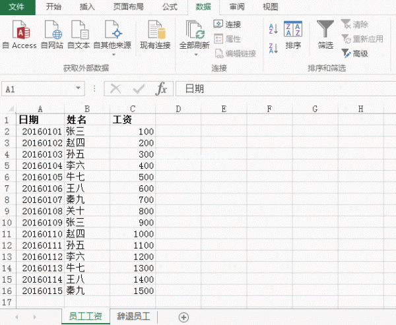The width and height of the screenshot is (396, 325).
Task: Expand the 自其他来源 dropdown
Action: coord(112,54)
